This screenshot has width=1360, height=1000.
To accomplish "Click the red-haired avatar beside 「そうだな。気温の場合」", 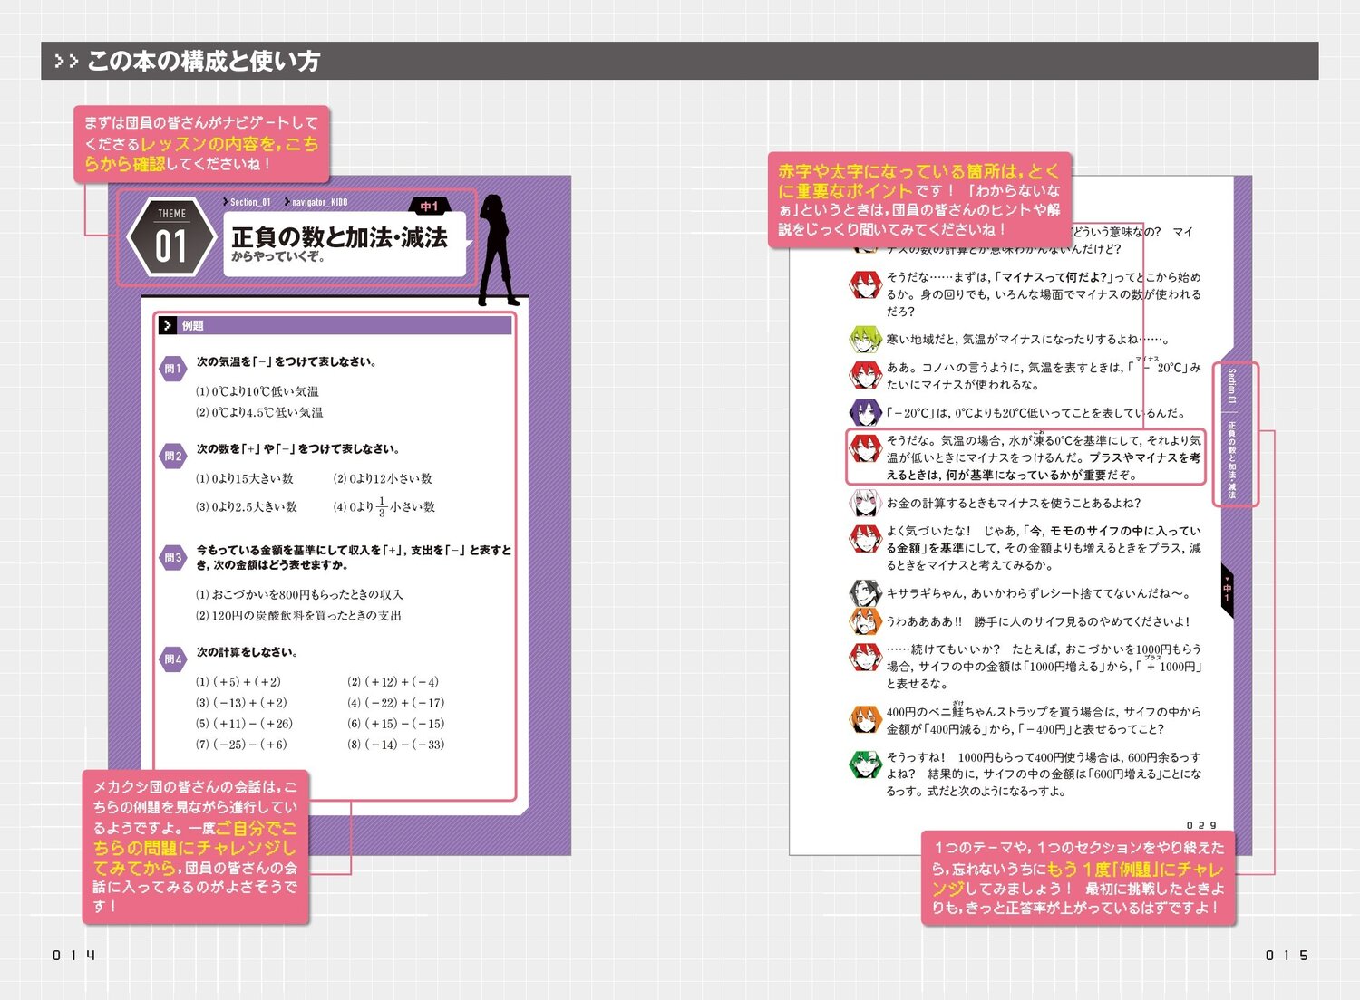I will (x=865, y=447).
